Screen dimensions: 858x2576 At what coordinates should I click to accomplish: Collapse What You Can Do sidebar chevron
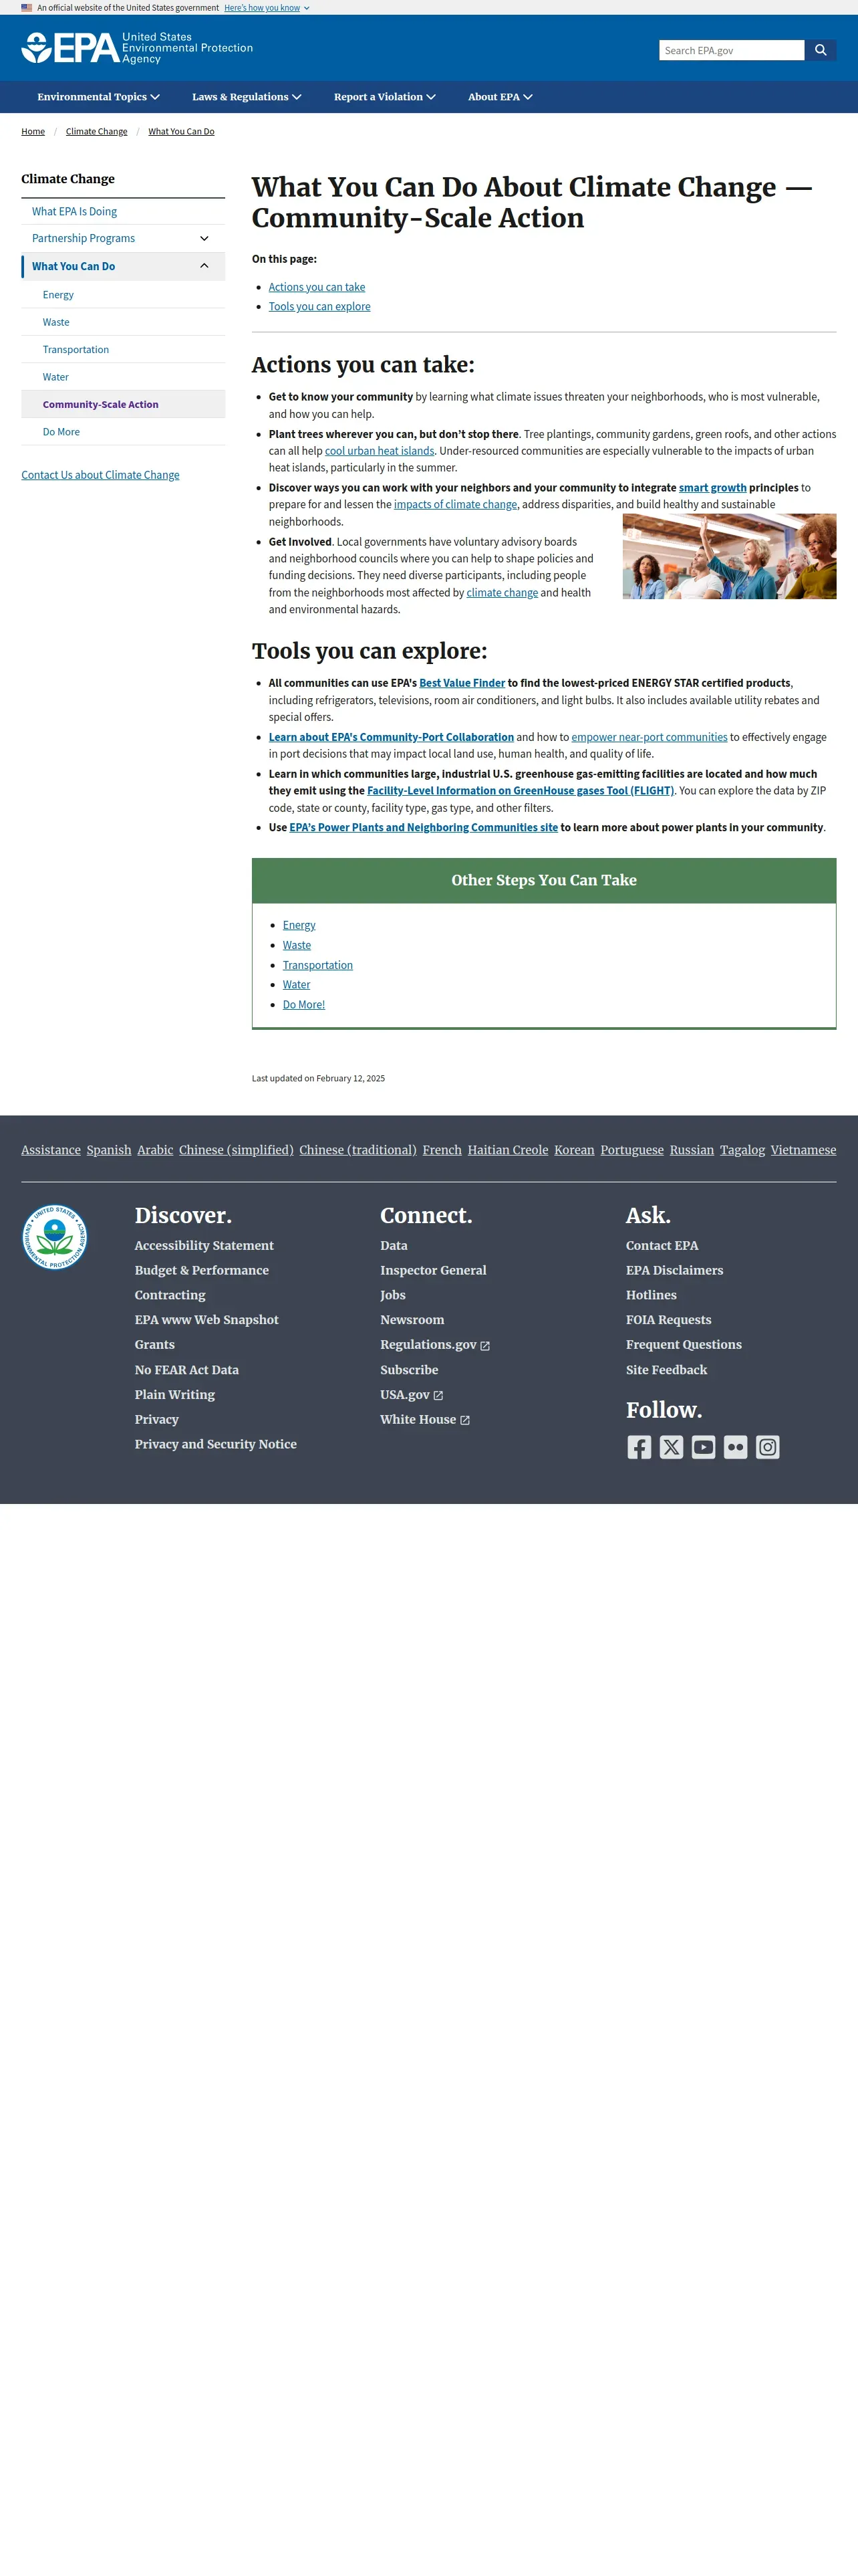coord(204,266)
